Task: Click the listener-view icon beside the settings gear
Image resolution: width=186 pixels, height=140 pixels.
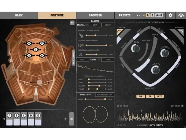Action: coord(181,15)
